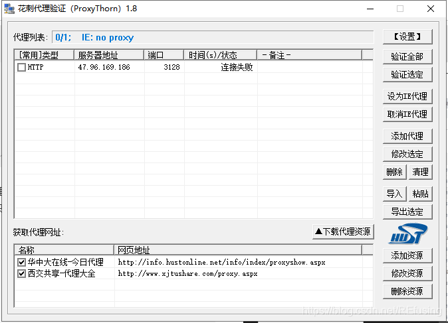The height and width of the screenshot is (323, 448).
Task: Click 验证全部 to verify all proxies
Action: pyautogui.click(x=407, y=56)
